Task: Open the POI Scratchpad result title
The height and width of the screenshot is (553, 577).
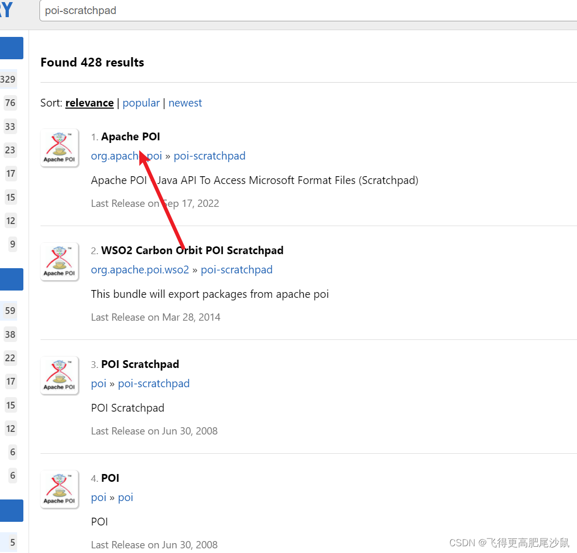Action: [140, 364]
